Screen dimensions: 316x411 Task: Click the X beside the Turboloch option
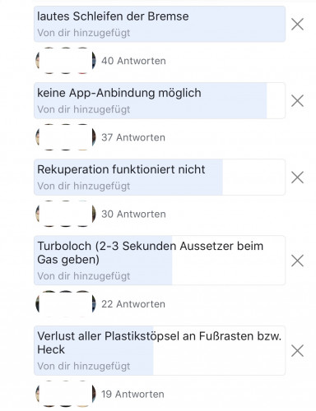(x=297, y=261)
